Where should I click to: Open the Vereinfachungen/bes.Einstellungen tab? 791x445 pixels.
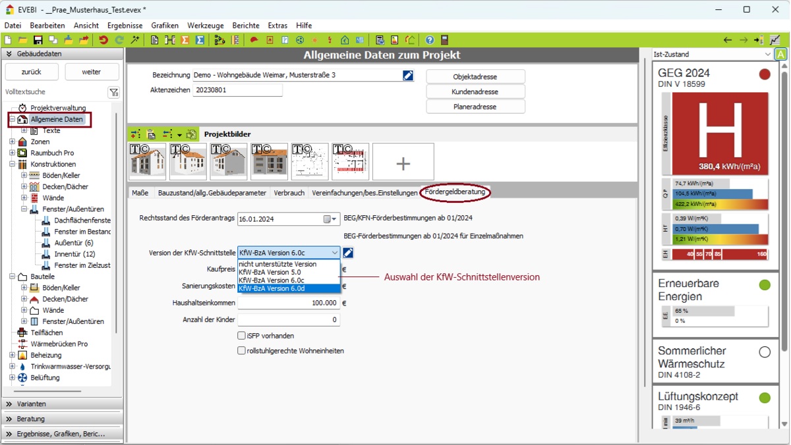[365, 193]
